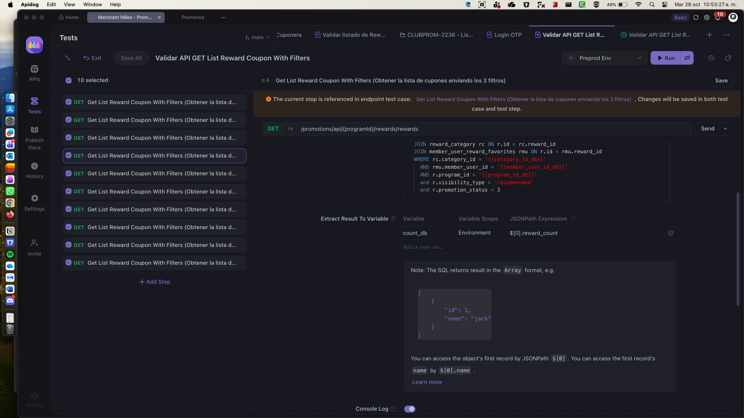The image size is (744, 418).
Task: Open the Preprod Env environment dropdown
Action: [x=604, y=58]
